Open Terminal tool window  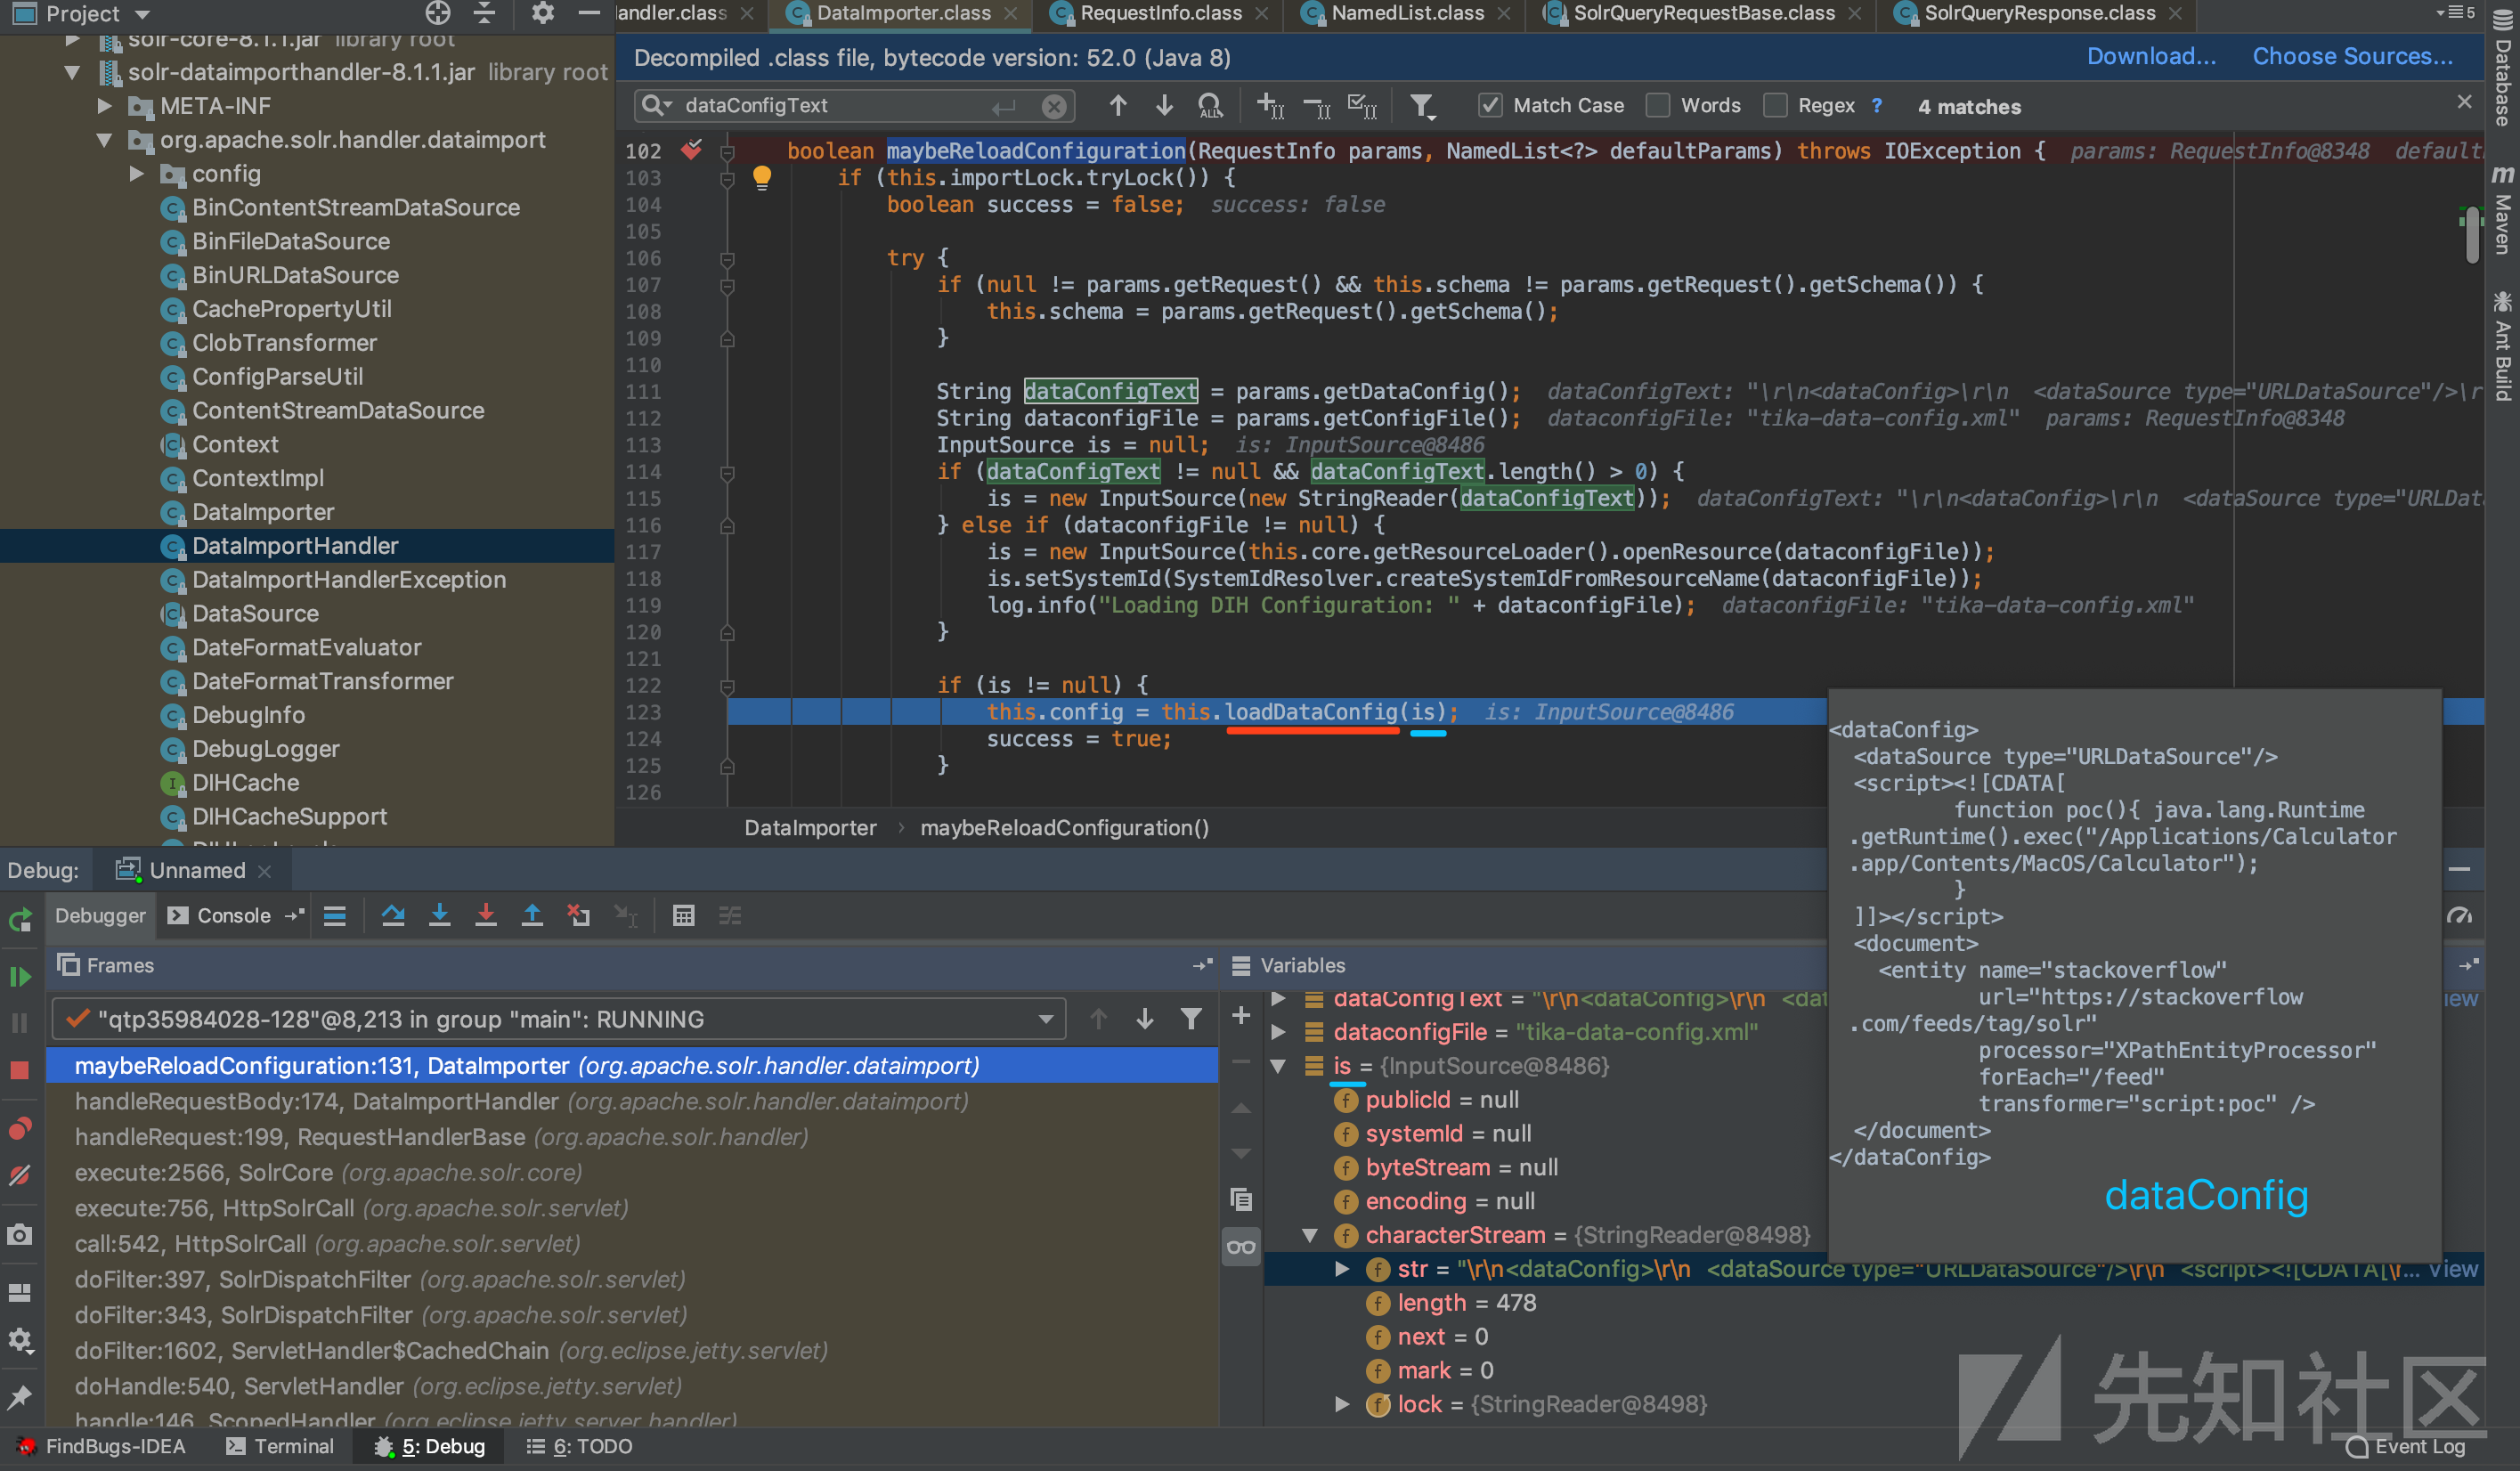(x=279, y=1446)
